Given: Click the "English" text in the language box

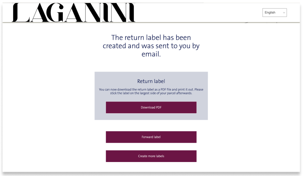Looking at the screenshot, I should [x=270, y=13].
